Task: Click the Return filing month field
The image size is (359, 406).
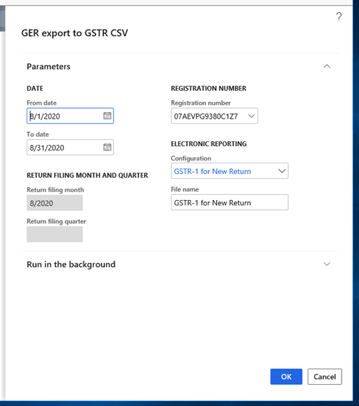Action: pos(55,203)
